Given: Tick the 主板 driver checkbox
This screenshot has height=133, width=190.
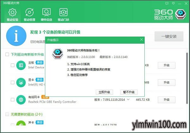Looking at the screenshot, I should click(13, 66).
